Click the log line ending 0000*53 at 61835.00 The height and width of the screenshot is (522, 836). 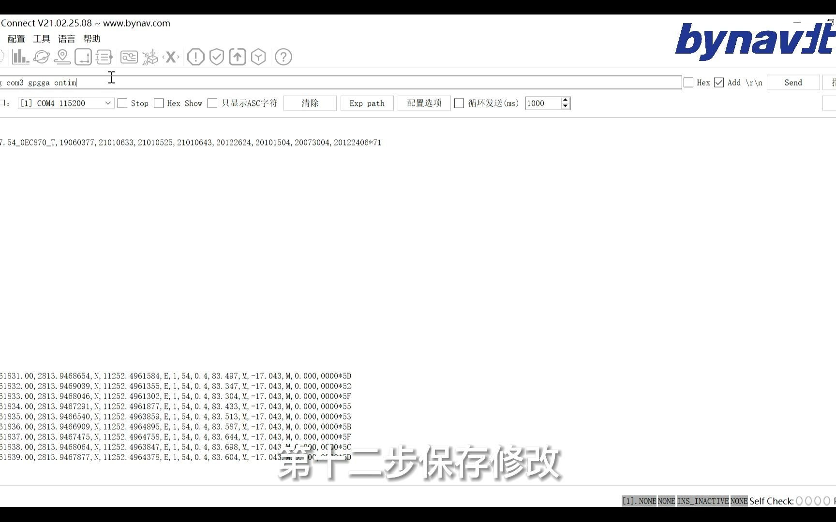click(176, 417)
